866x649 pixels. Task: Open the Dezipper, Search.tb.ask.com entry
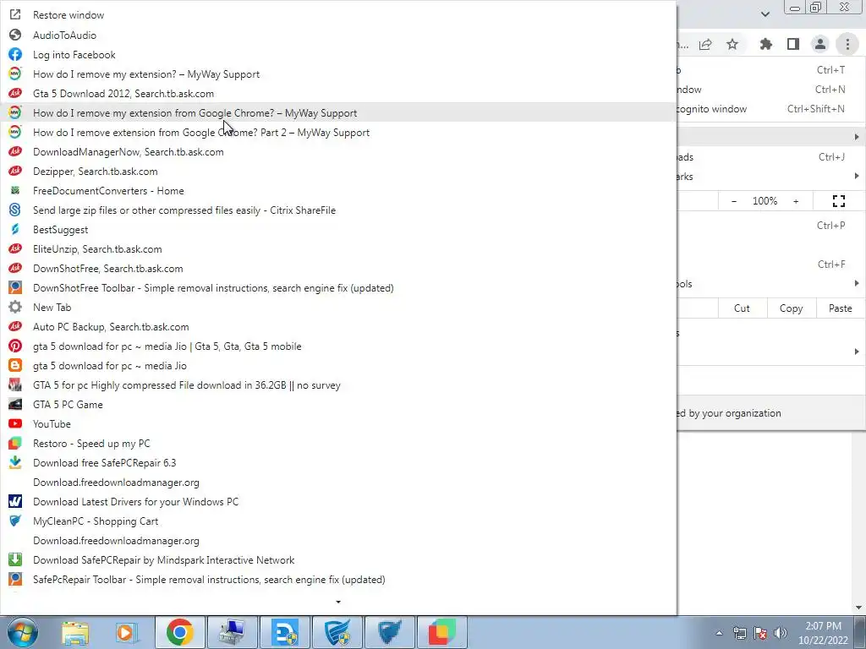click(x=338, y=171)
